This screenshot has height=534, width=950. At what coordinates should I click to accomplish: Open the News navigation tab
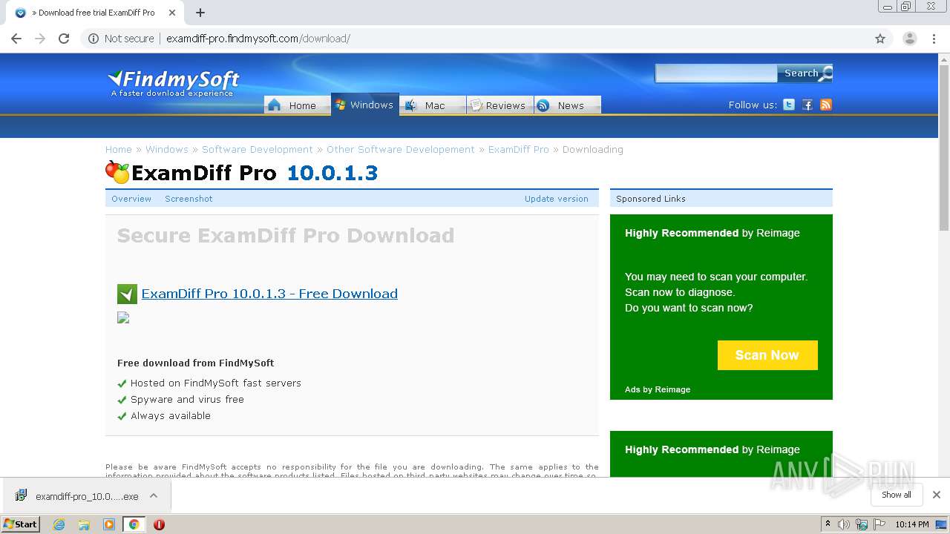567,105
